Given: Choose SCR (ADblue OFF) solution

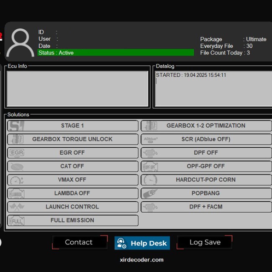Looking at the screenshot, I should (206, 139).
